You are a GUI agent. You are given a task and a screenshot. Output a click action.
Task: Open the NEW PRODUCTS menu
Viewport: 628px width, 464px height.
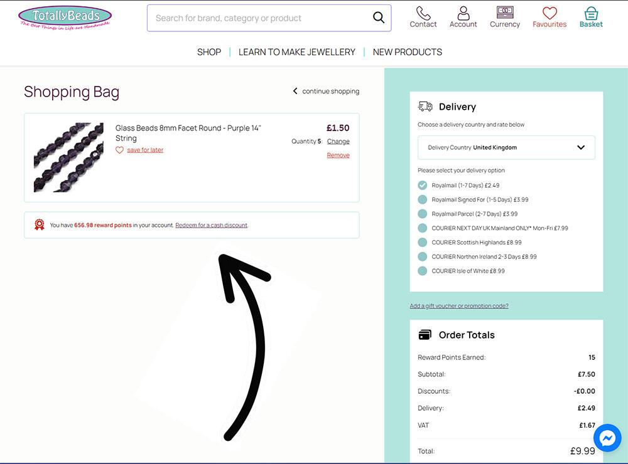coord(408,52)
